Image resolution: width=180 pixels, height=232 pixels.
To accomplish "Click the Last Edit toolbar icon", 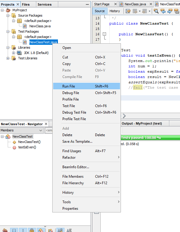I will pyautogui.click(x=128, y=11).
